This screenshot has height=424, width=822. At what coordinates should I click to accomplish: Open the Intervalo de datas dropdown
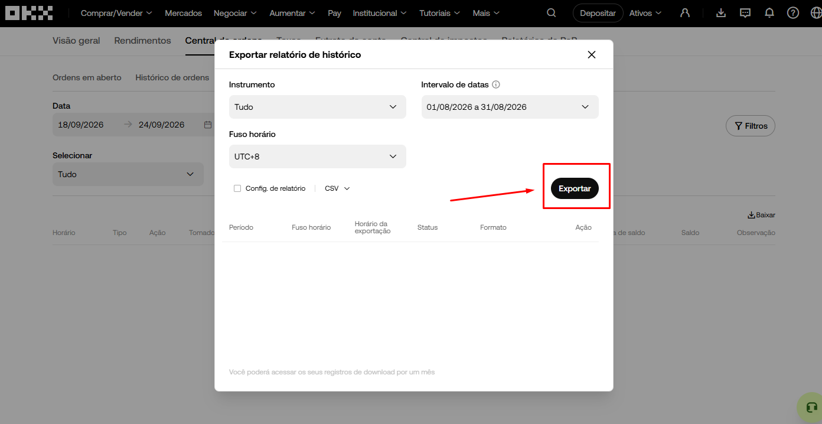point(510,107)
